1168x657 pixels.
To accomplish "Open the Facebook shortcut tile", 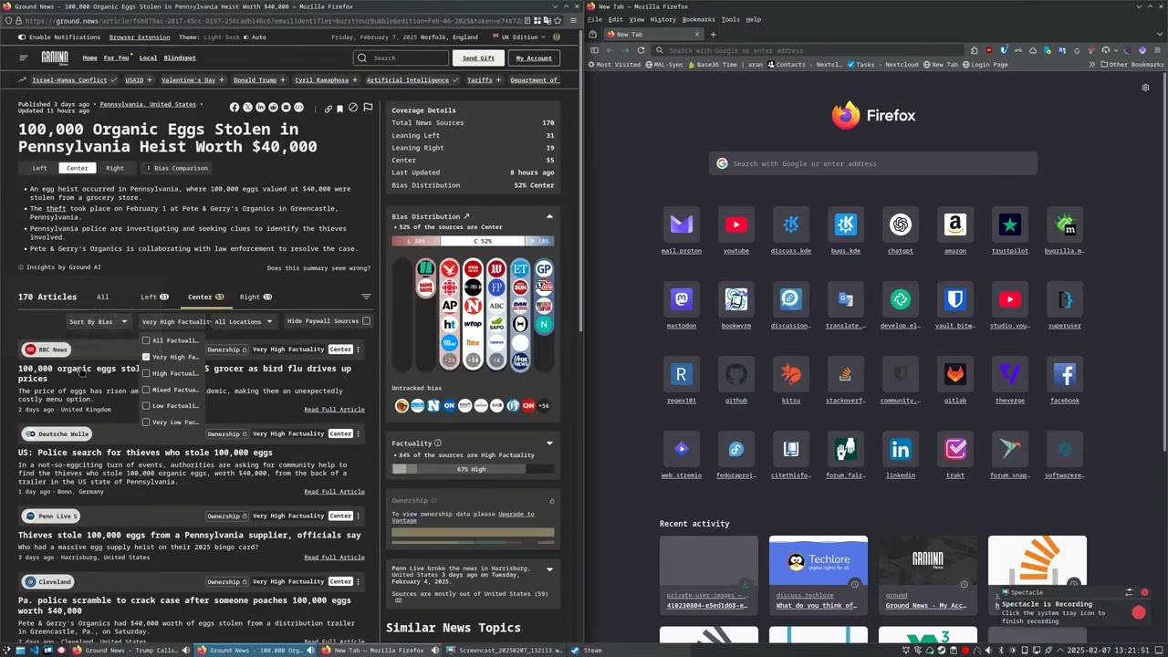I will click(1065, 374).
